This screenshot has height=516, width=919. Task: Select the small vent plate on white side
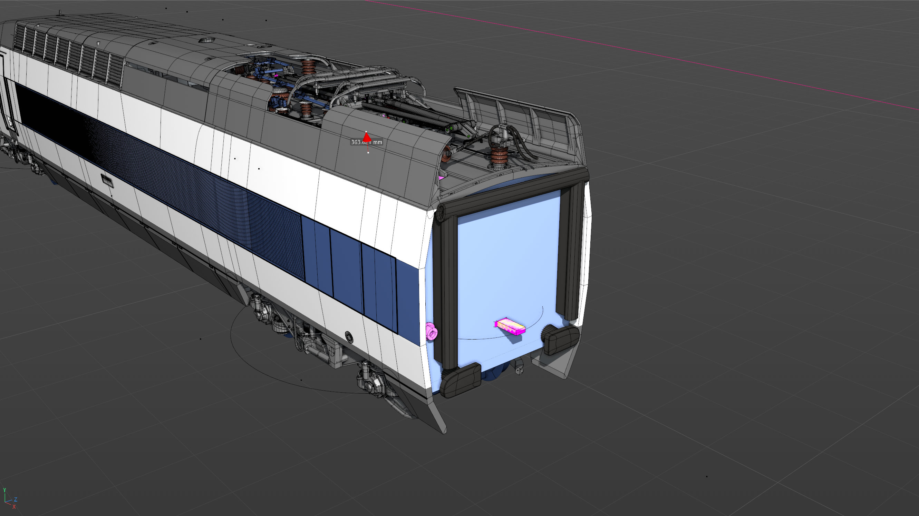107,181
